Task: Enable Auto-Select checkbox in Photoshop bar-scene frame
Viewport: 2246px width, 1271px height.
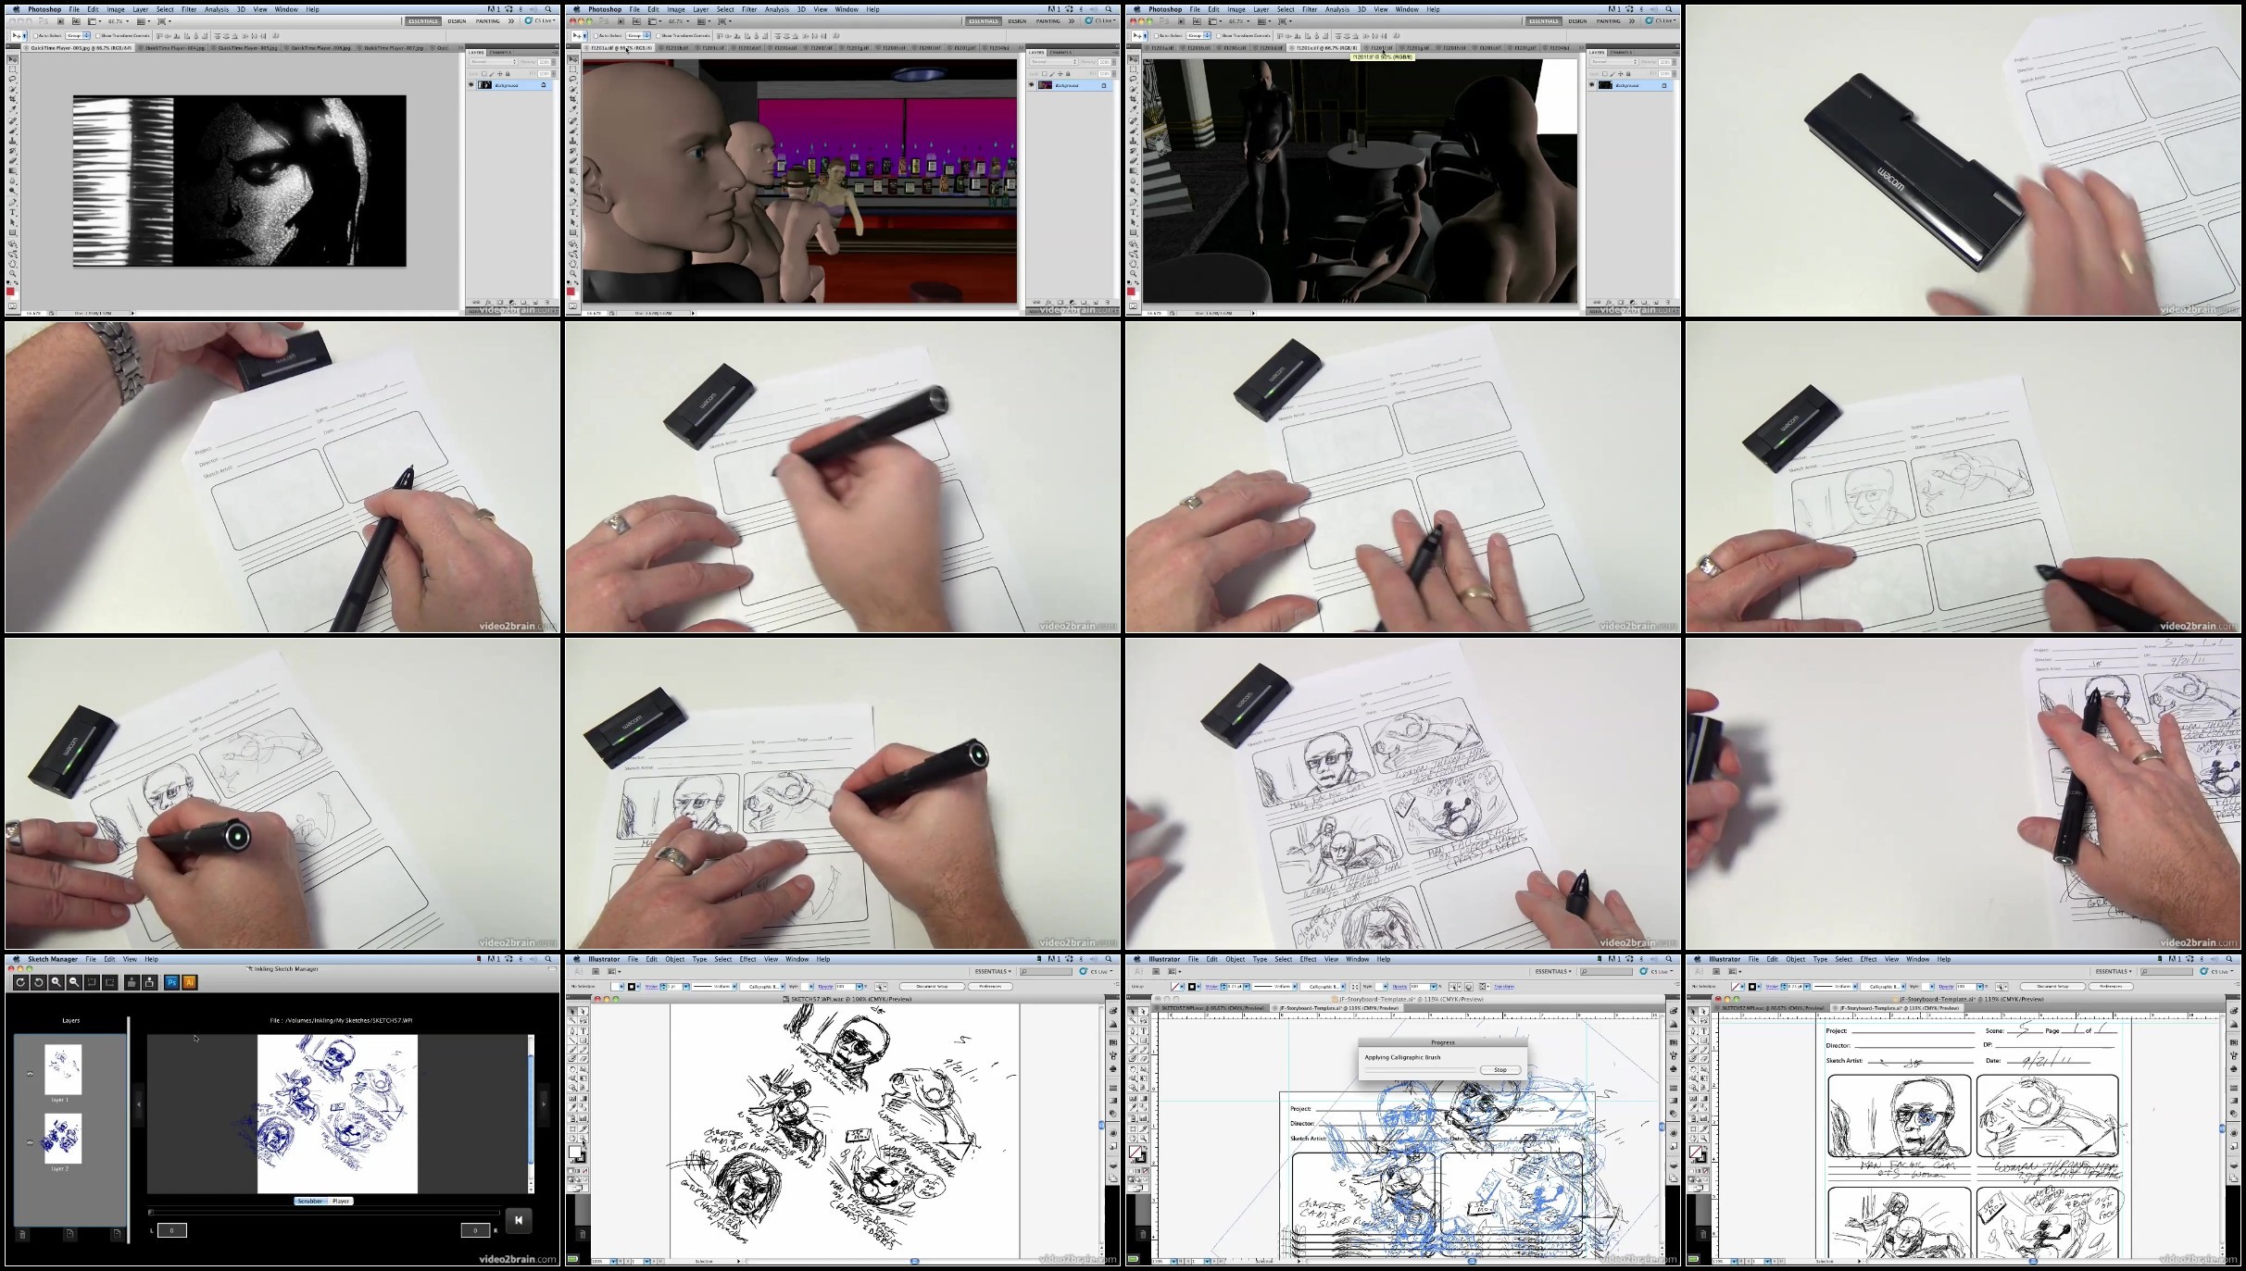Action: point(596,35)
